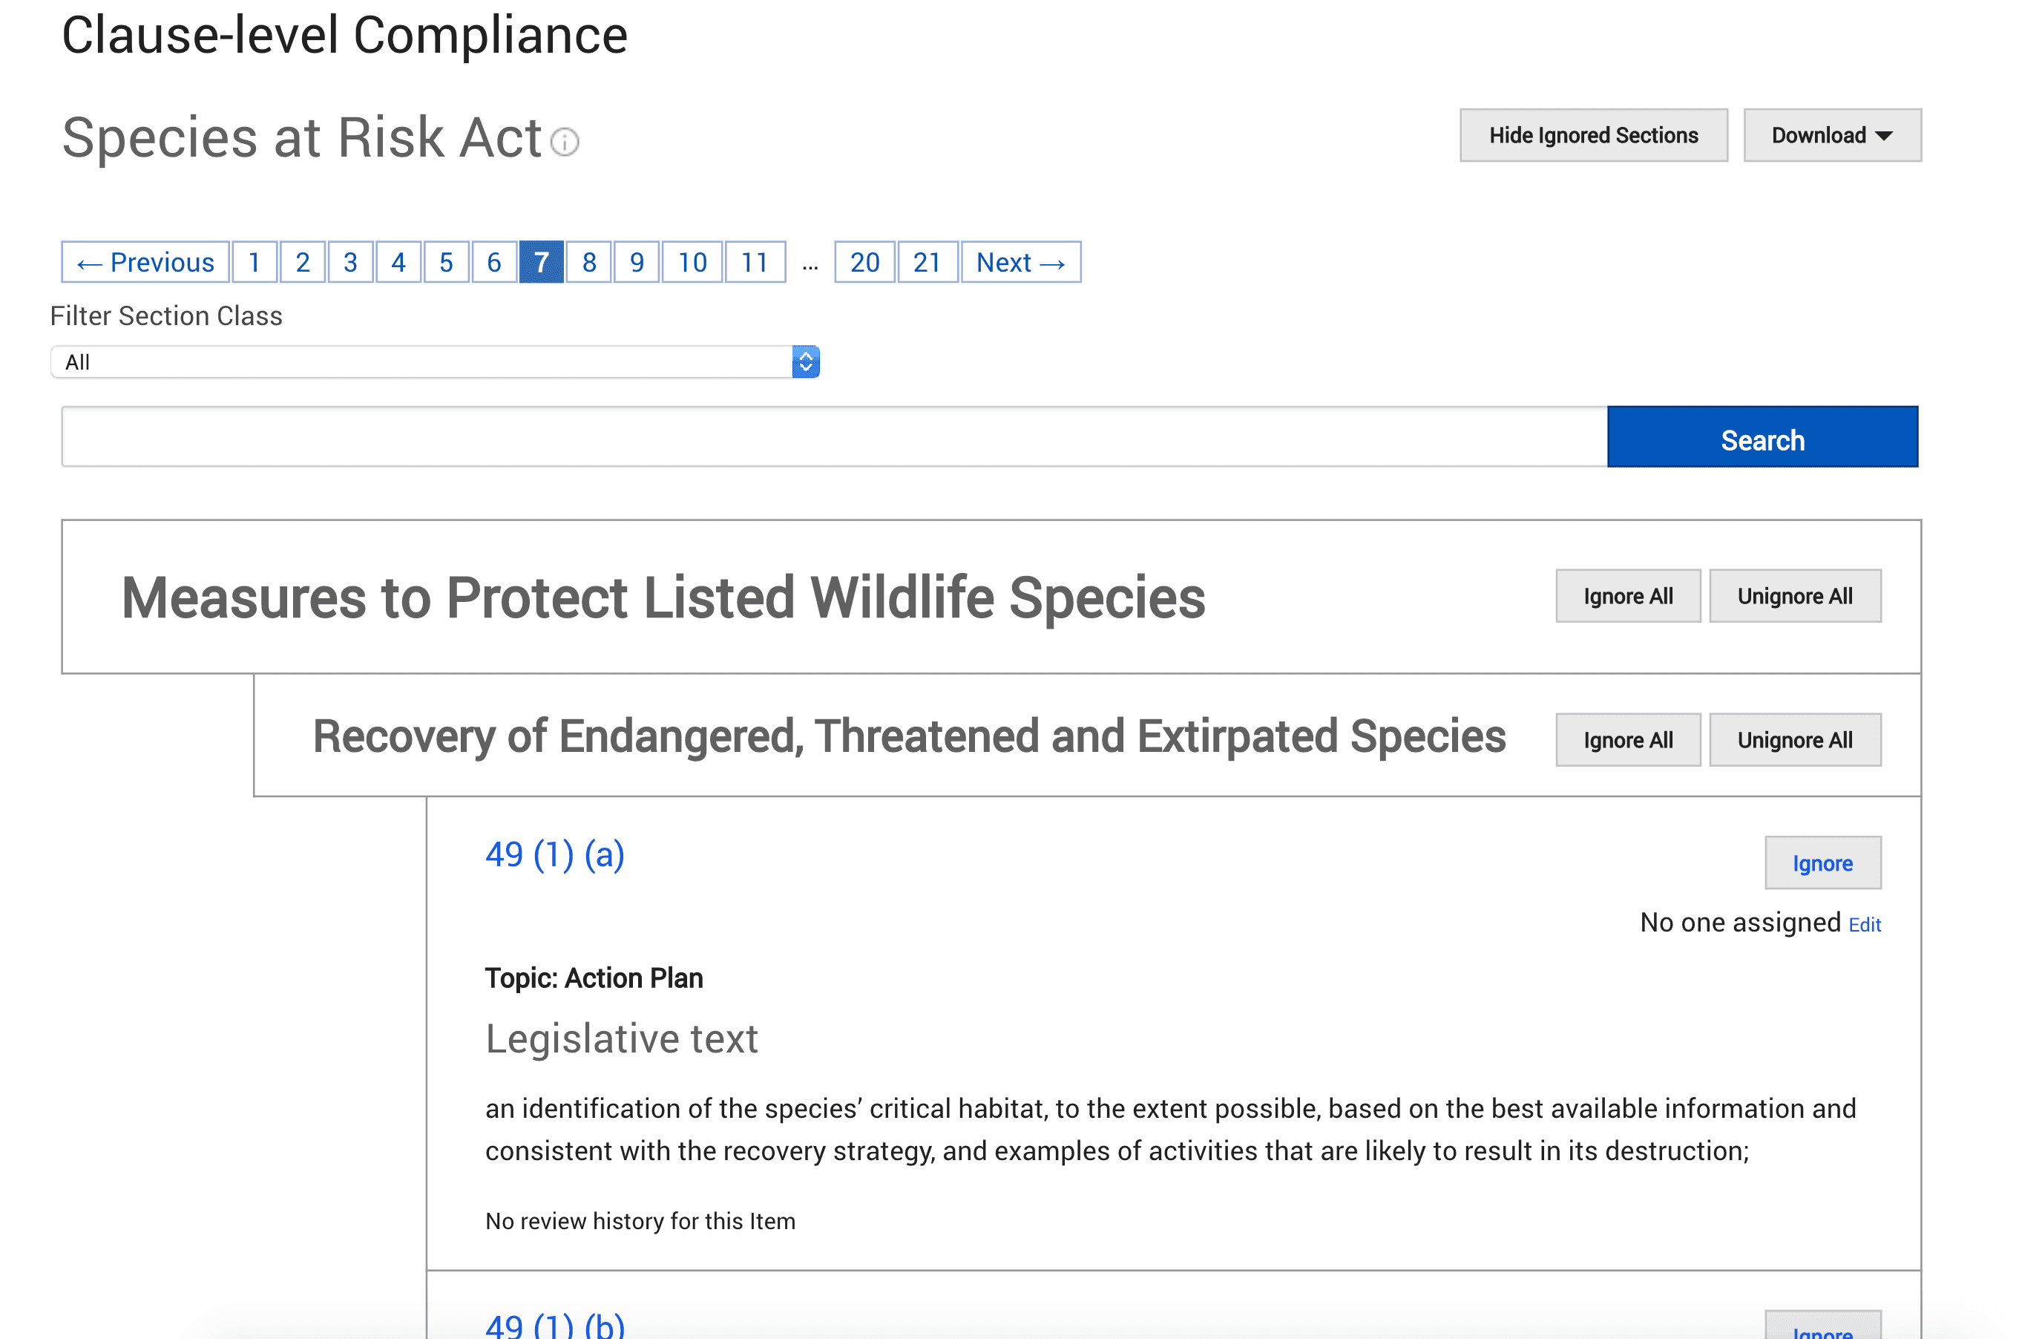Go to page 4

click(x=398, y=263)
